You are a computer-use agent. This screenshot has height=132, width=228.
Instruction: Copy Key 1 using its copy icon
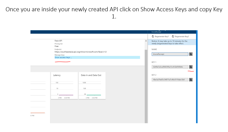tap(191, 67)
